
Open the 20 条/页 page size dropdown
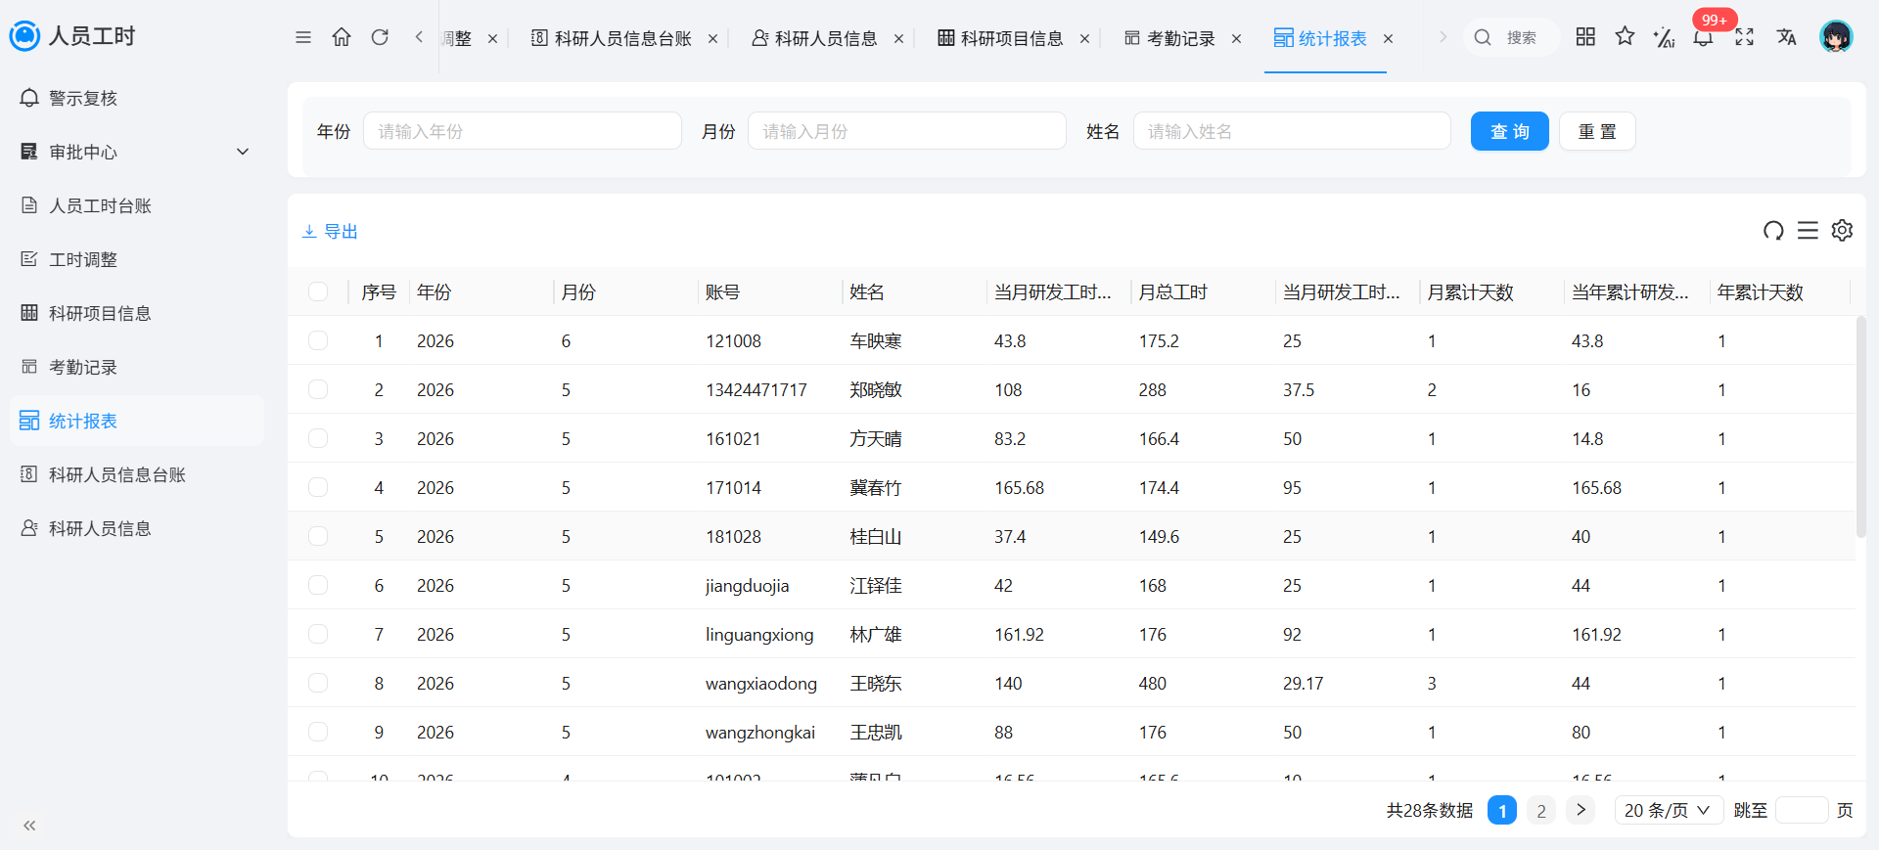[1668, 810]
